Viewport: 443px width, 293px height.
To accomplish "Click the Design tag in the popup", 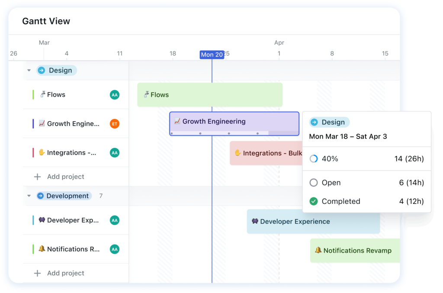I will (x=329, y=122).
